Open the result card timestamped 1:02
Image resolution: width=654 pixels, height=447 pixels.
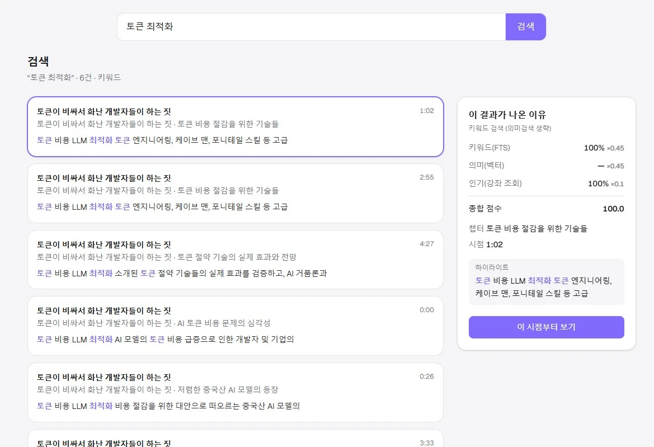click(235, 127)
